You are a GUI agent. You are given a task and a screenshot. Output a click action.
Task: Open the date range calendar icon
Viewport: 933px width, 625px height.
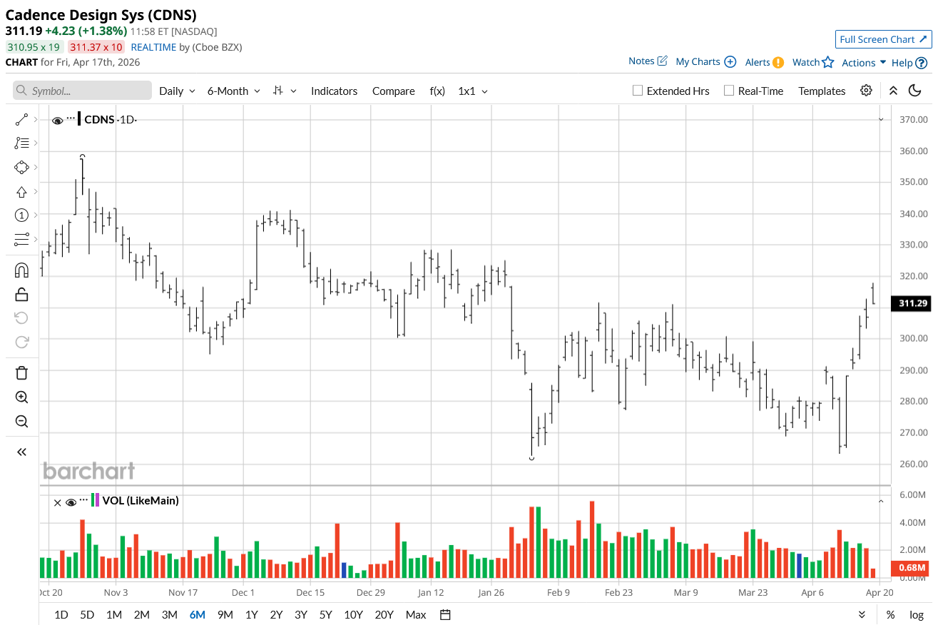(x=445, y=615)
